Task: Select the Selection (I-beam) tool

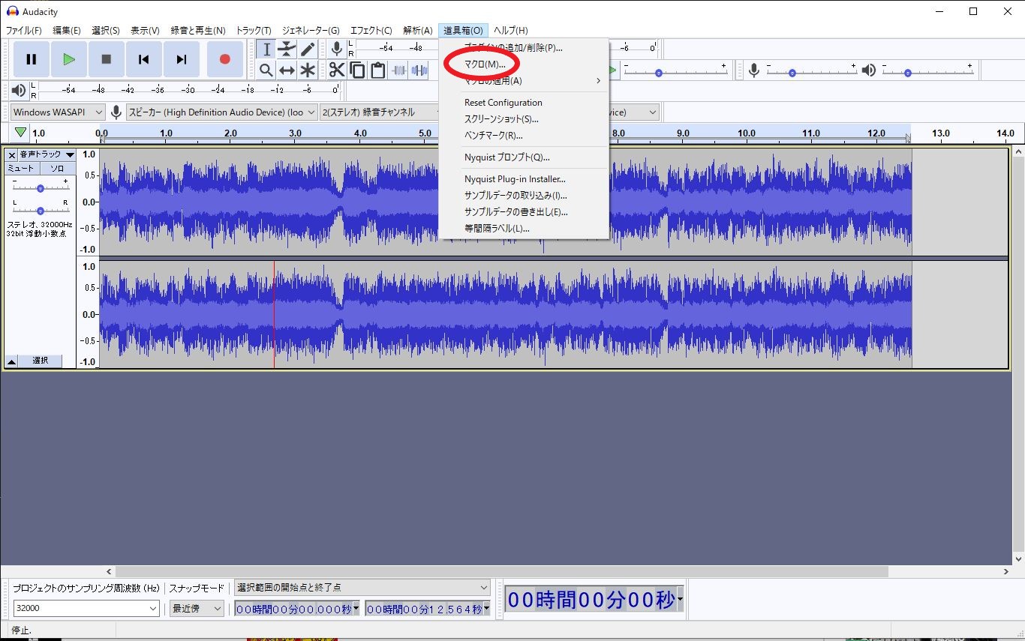Action: [x=266, y=49]
